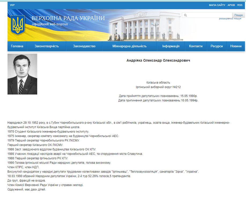Open the Головна menu item

coord(17,46)
